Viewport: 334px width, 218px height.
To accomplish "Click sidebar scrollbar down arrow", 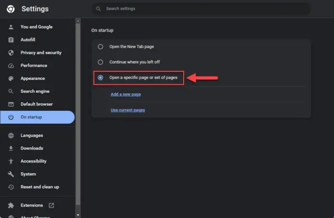I will (78, 215).
